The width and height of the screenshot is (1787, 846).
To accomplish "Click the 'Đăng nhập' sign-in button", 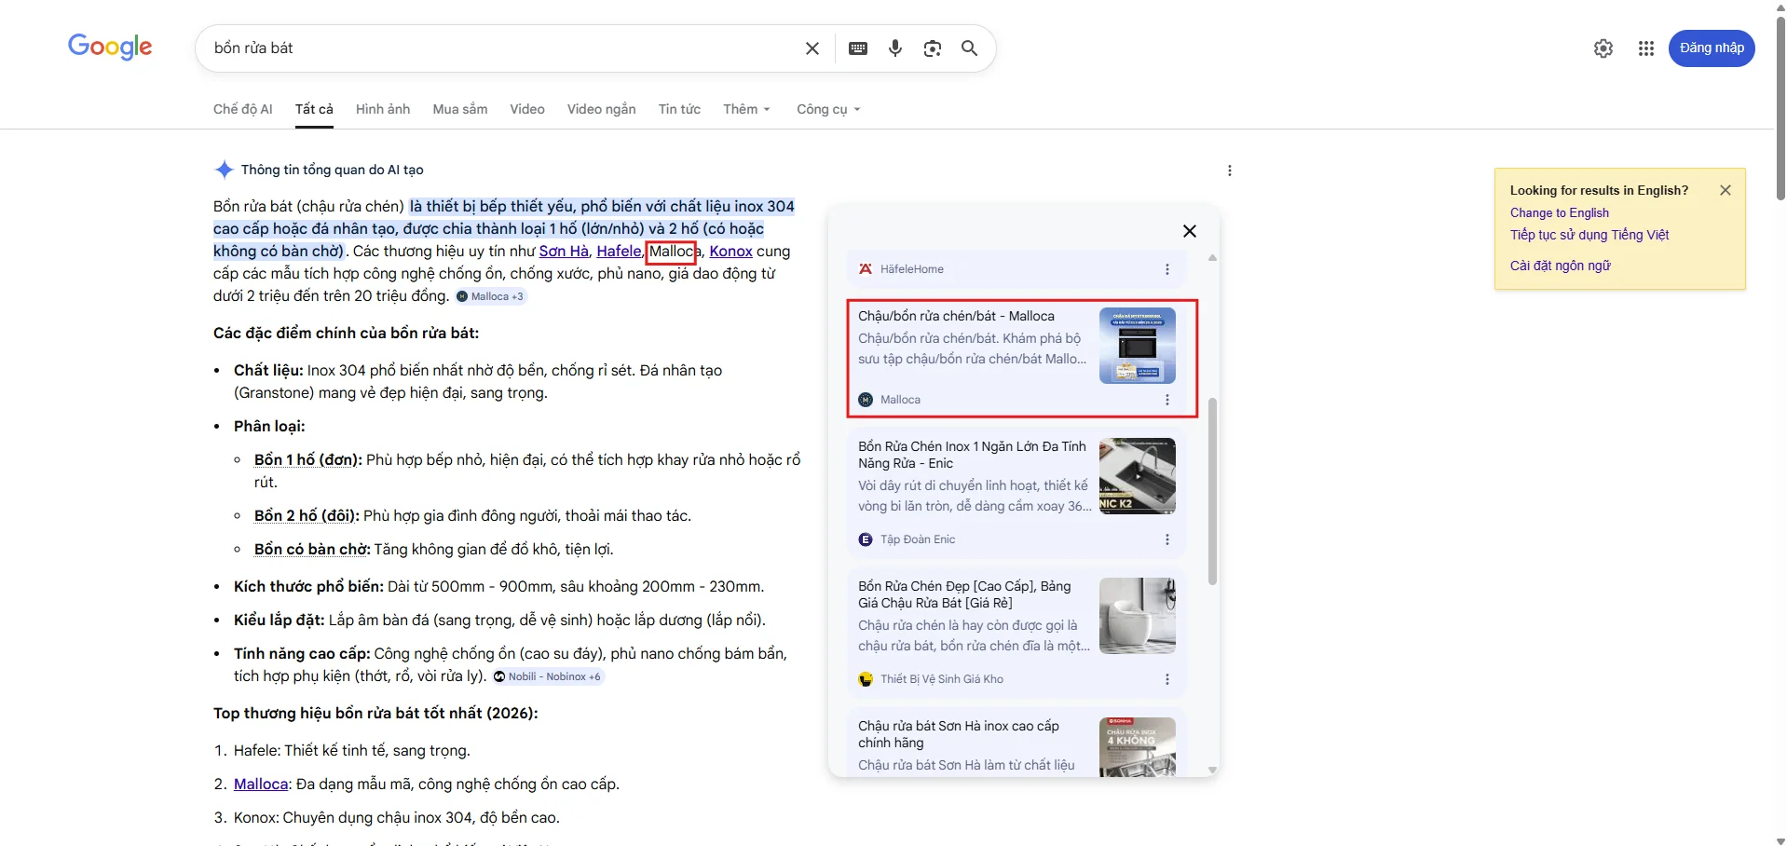I will [1712, 48].
